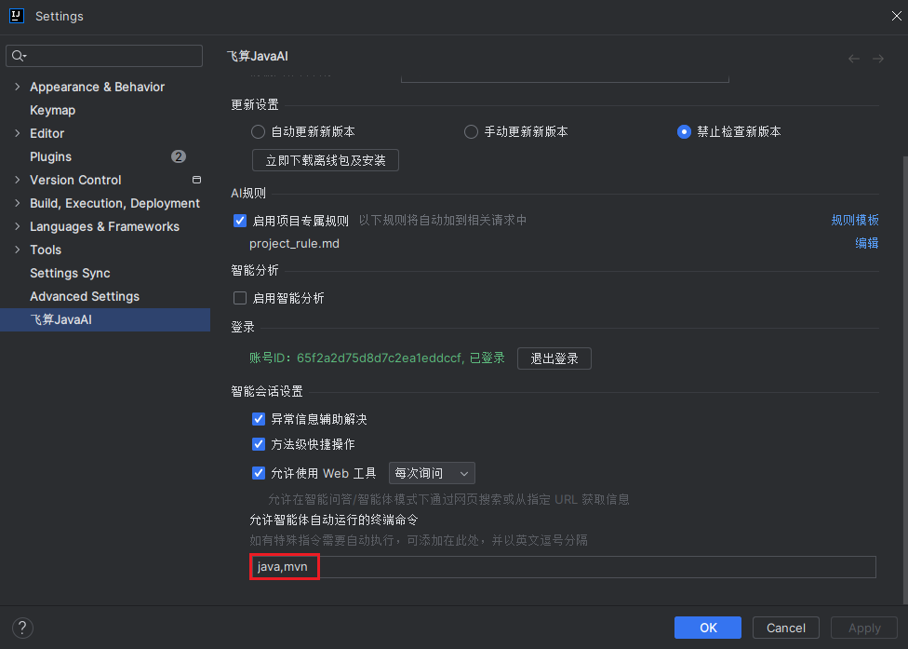Screen dimensions: 908x649
Task: Close the Settings dialog
Action: coord(897,16)
